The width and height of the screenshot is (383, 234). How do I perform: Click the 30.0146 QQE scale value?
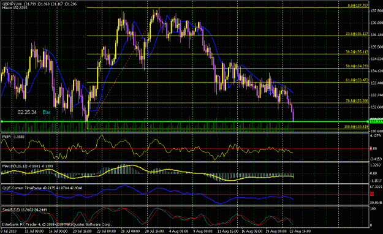click(x=376, y=203)
